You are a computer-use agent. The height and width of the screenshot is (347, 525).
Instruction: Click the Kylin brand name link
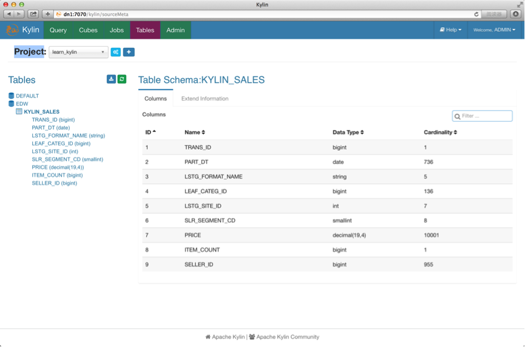30,30
